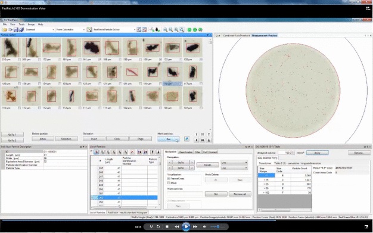This screenshot has height=233, width=373.
Task: Click the Remove all button
Action: 240,194
